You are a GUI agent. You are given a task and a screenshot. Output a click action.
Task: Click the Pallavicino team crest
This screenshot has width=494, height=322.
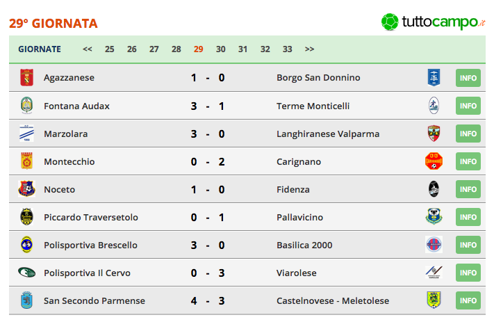click(434, 217)
